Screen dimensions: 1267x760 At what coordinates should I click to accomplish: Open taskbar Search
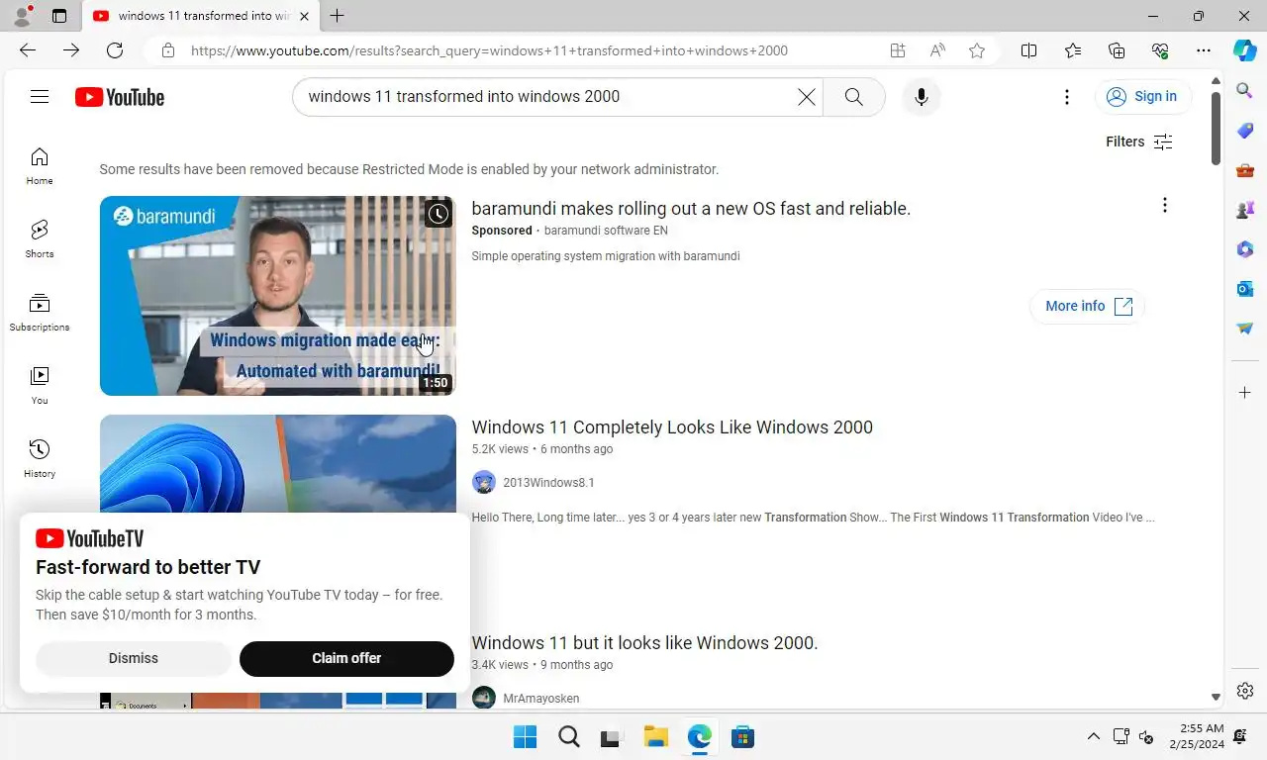568,736
